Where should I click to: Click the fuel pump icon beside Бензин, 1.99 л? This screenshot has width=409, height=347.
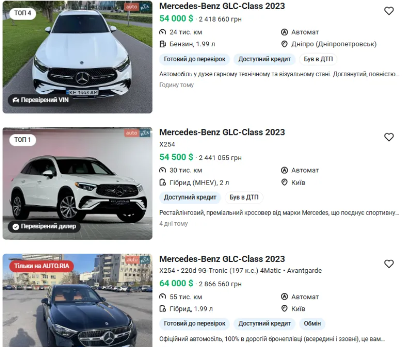coord(163,44)
